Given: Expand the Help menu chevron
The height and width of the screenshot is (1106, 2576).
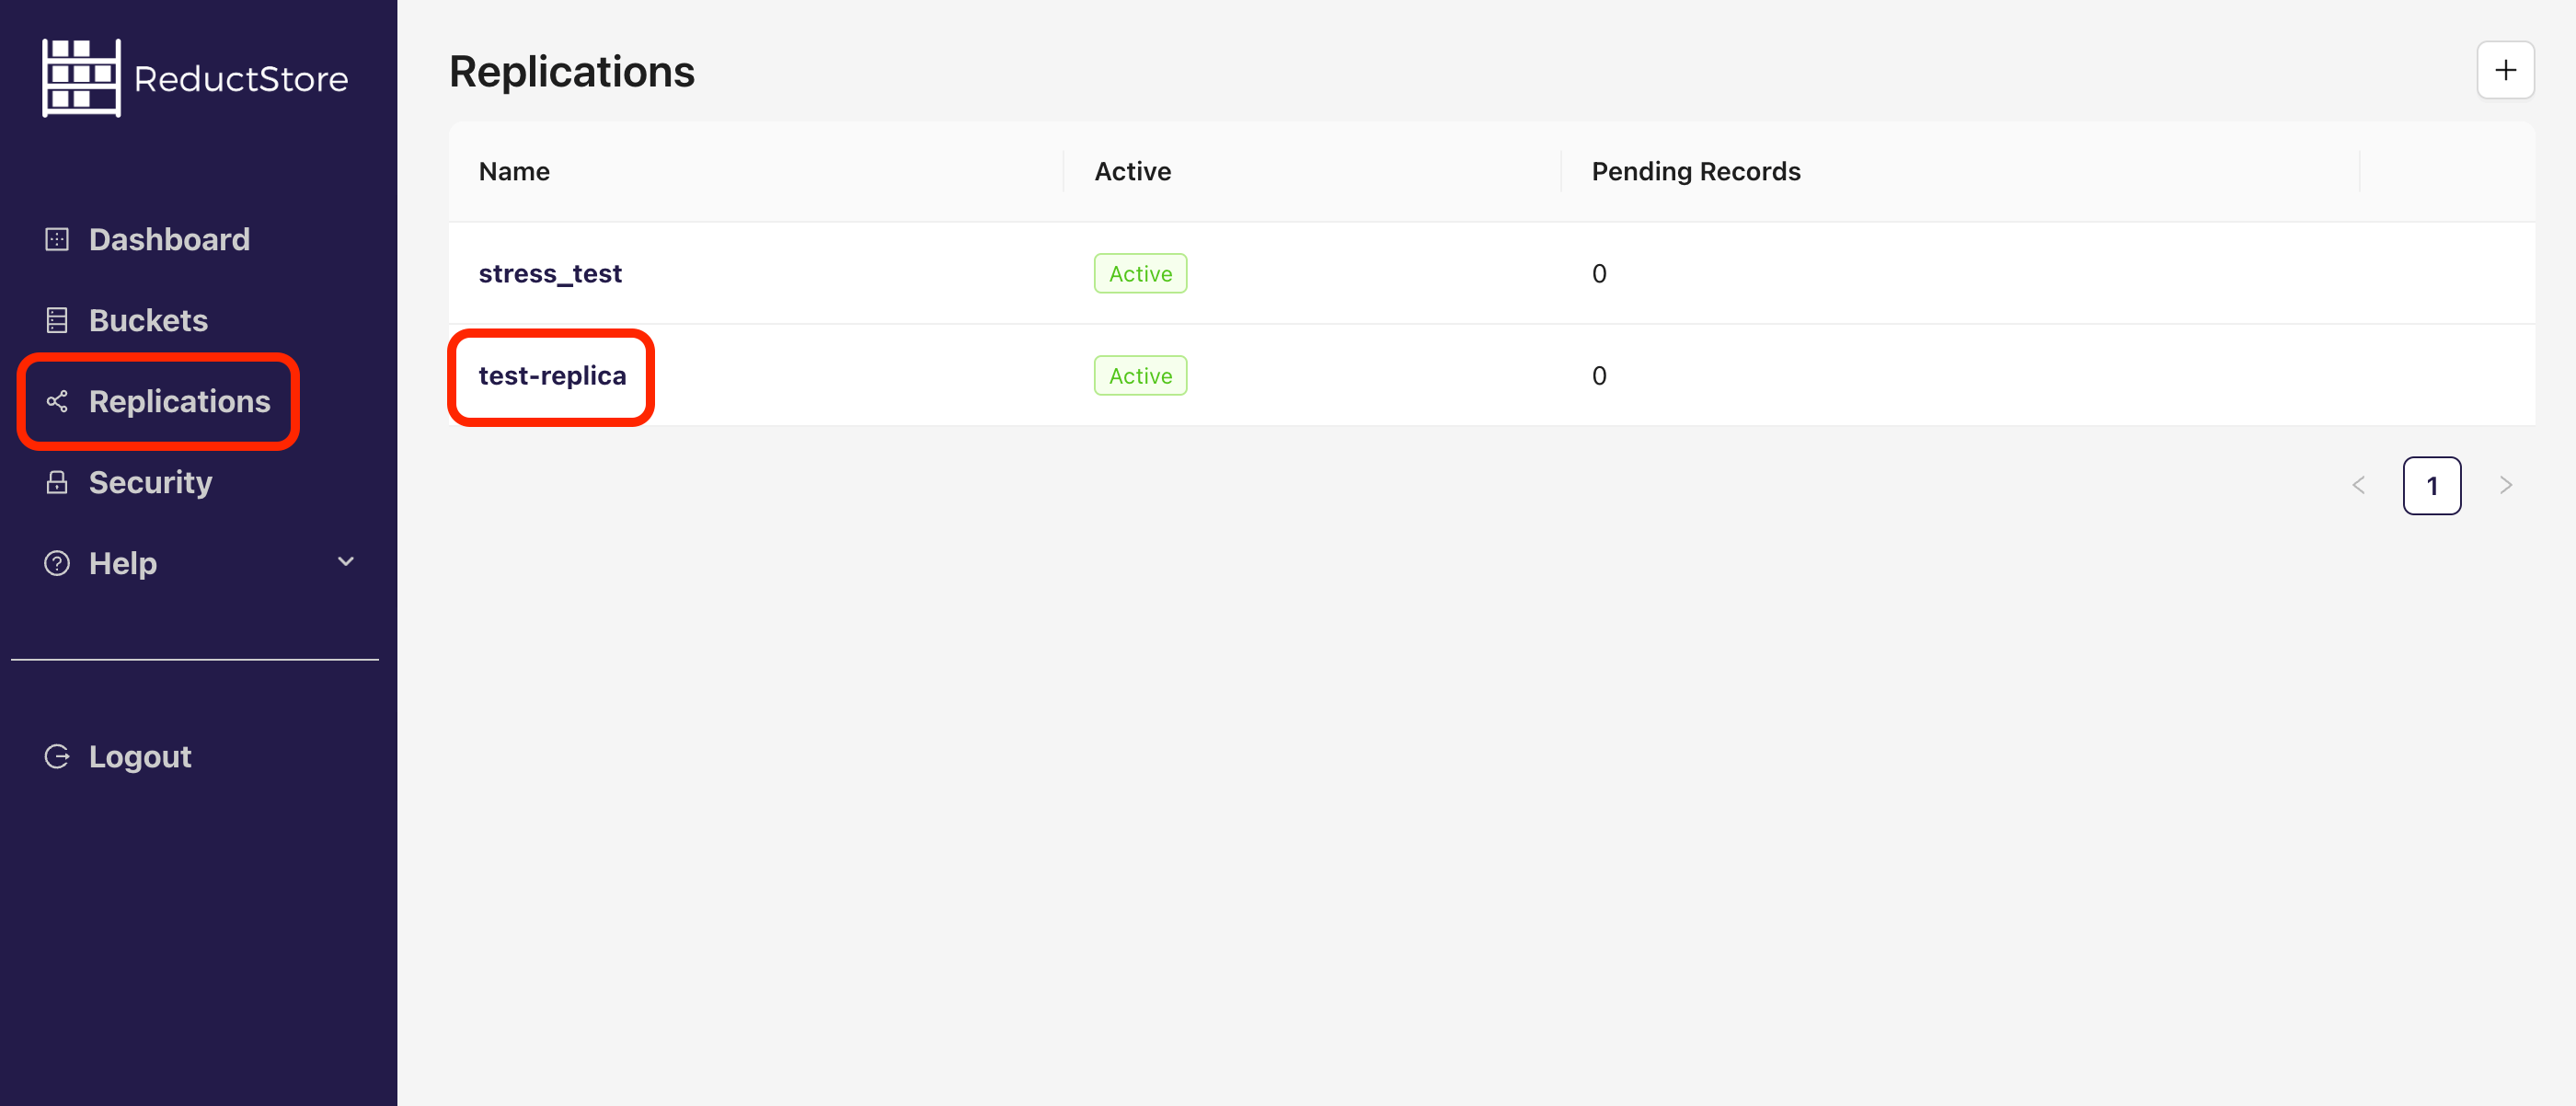Looking at the screenshot, I should click(x=345, y=562).
